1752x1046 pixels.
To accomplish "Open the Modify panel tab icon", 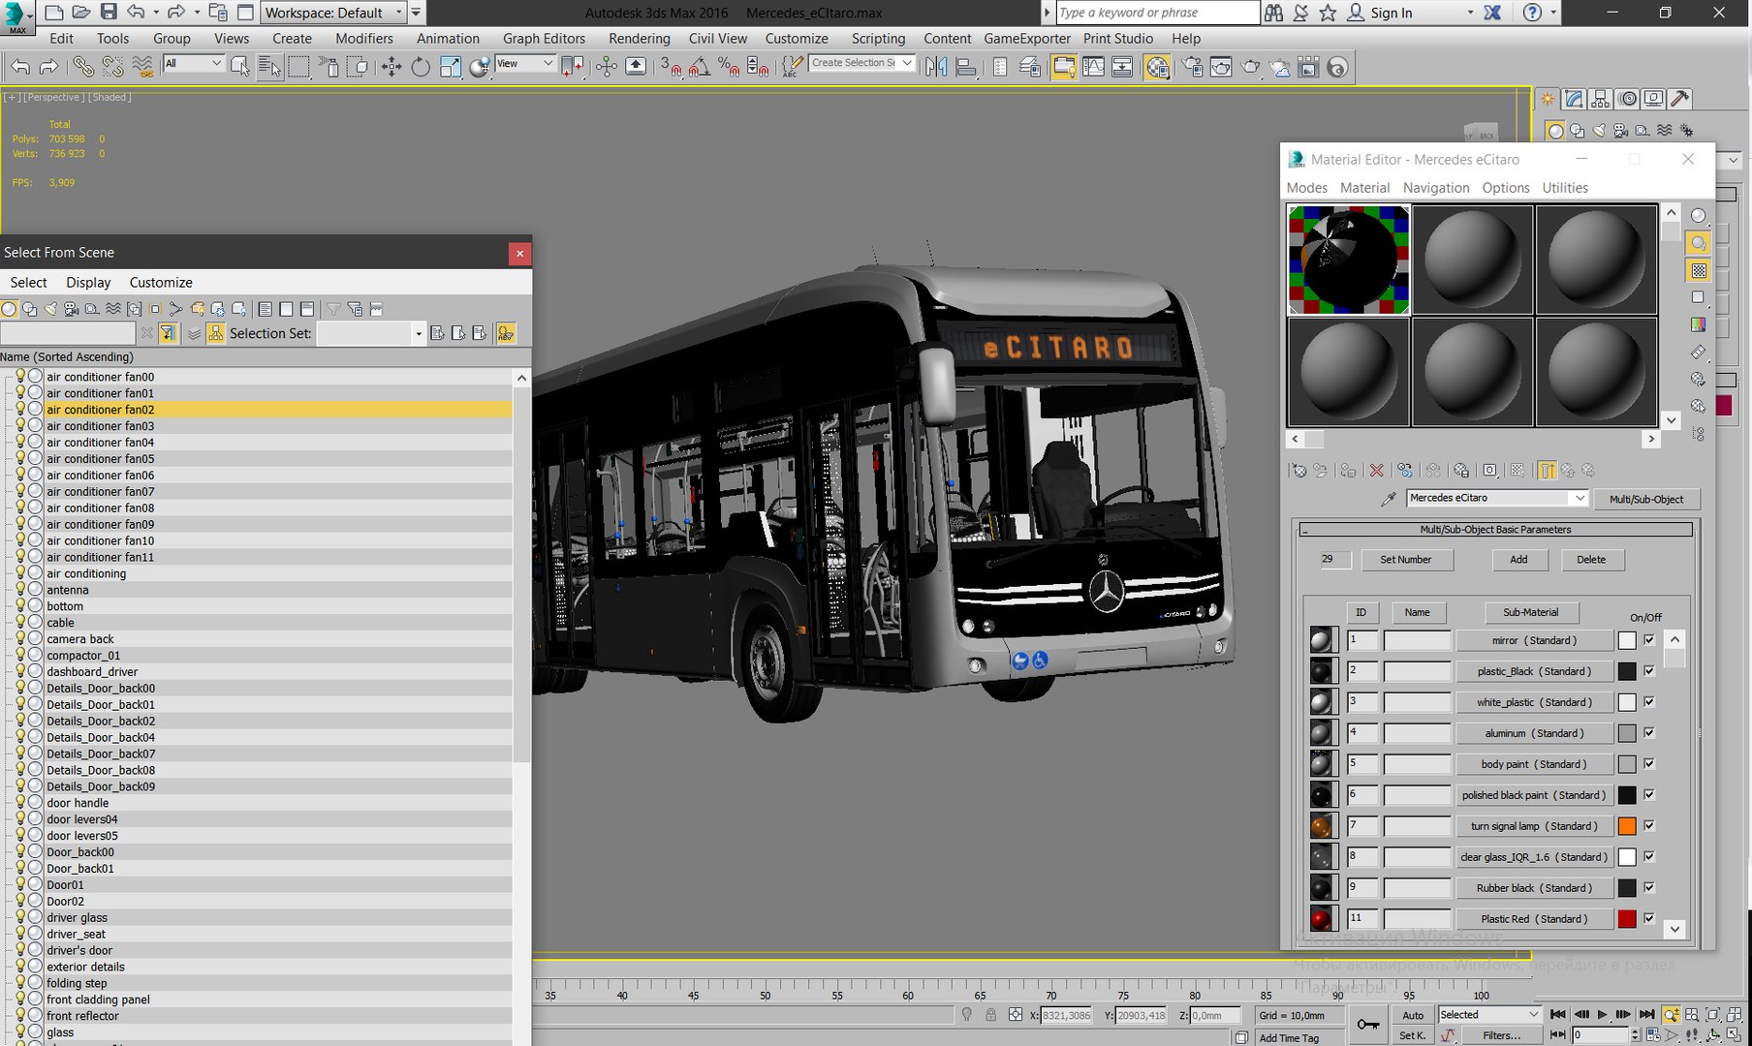I will pos(1574,99).
